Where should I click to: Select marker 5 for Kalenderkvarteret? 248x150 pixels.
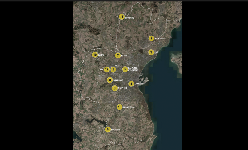[125, 69]
